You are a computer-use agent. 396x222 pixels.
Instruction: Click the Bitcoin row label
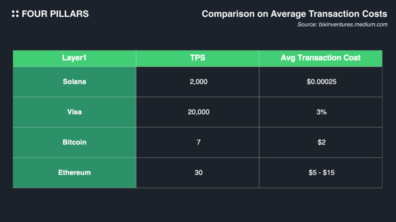75,142
